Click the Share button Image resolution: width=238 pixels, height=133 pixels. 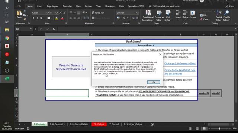click(229, 6)
